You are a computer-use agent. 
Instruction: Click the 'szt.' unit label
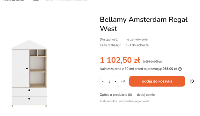(123, 81)
